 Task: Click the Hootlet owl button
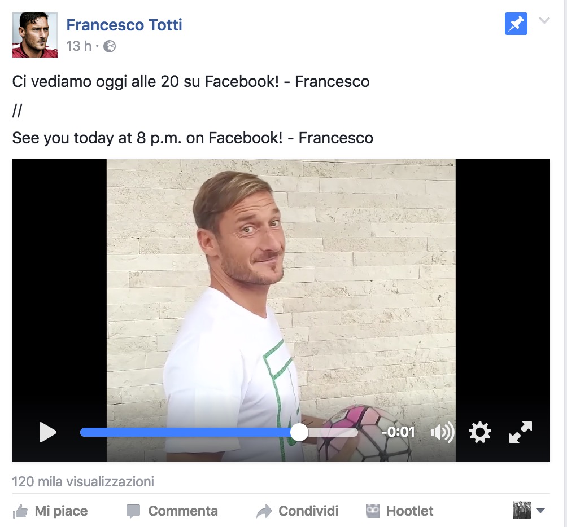coord(399,511)
